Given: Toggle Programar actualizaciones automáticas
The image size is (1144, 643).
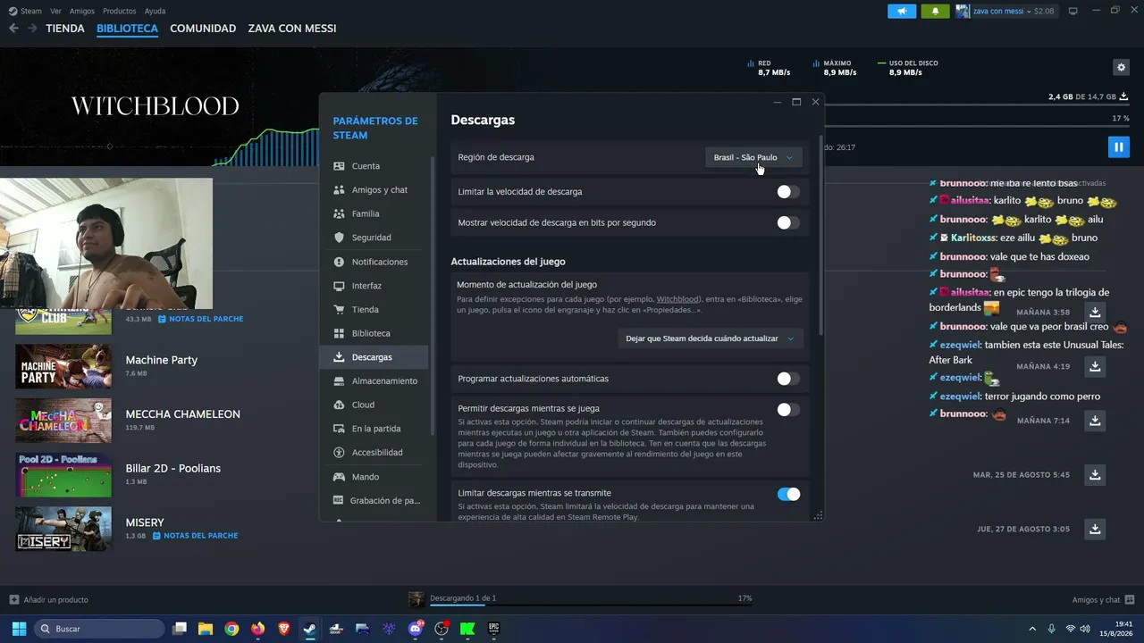Looking at the screenshot, I should tap(787, 379).
